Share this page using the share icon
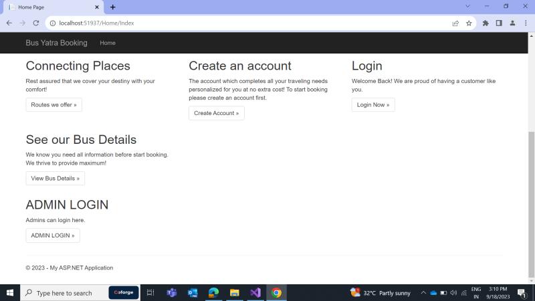Image resolution: width=535 pixels, height=301 pixels. pyautogui.click(x=455, y=23)
